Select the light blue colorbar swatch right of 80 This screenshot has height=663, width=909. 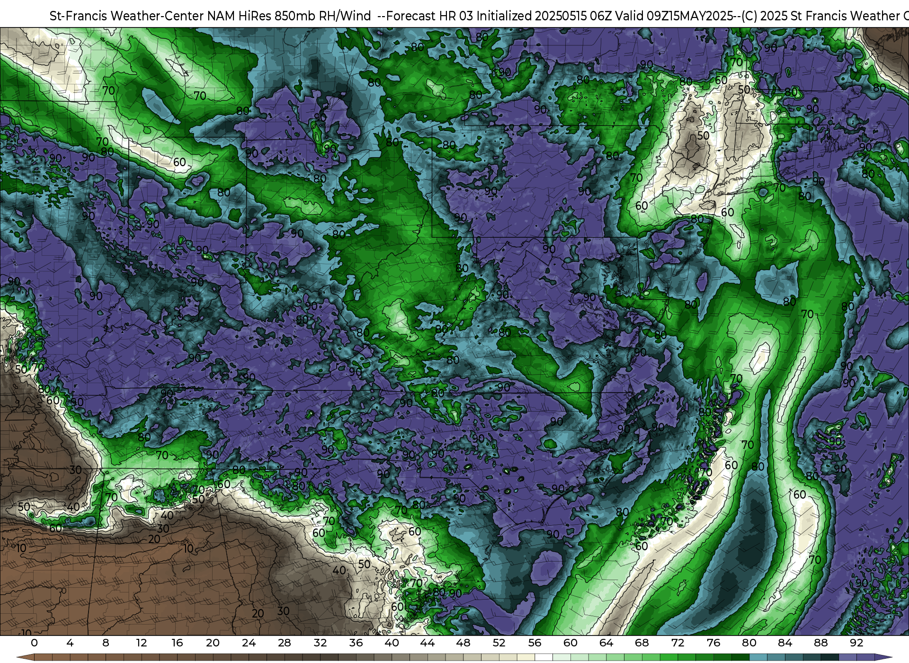[758, 658]
